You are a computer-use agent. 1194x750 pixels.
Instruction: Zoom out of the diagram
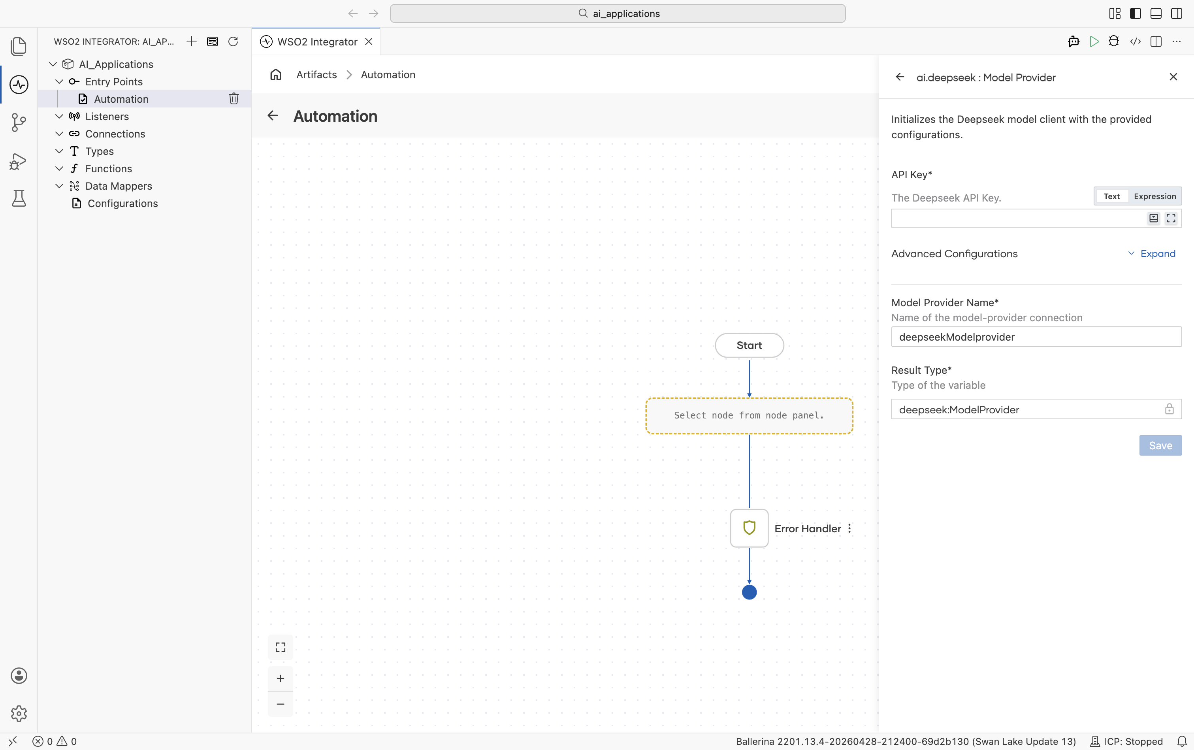pos(281,704)
